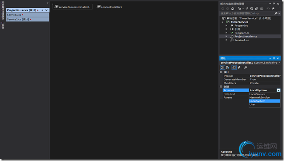The height and width of the screenshot is (161, 284).
Task: Open the document tab list dropdown arrow
Action: (x=48, y=3)
